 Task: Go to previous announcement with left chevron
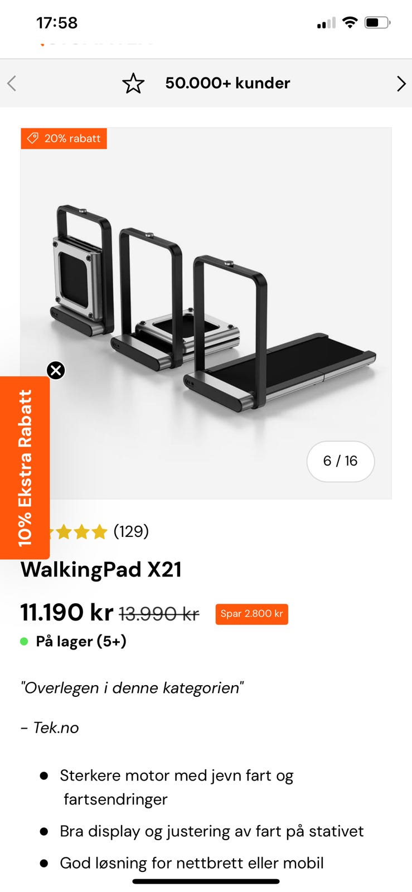pyautogui.click(x=12, y=84)
